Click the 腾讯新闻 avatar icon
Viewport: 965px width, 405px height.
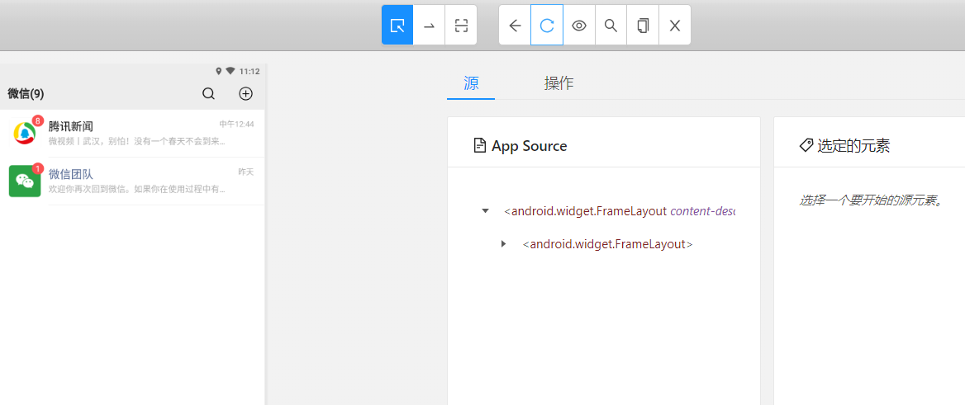tap(25, 134)
